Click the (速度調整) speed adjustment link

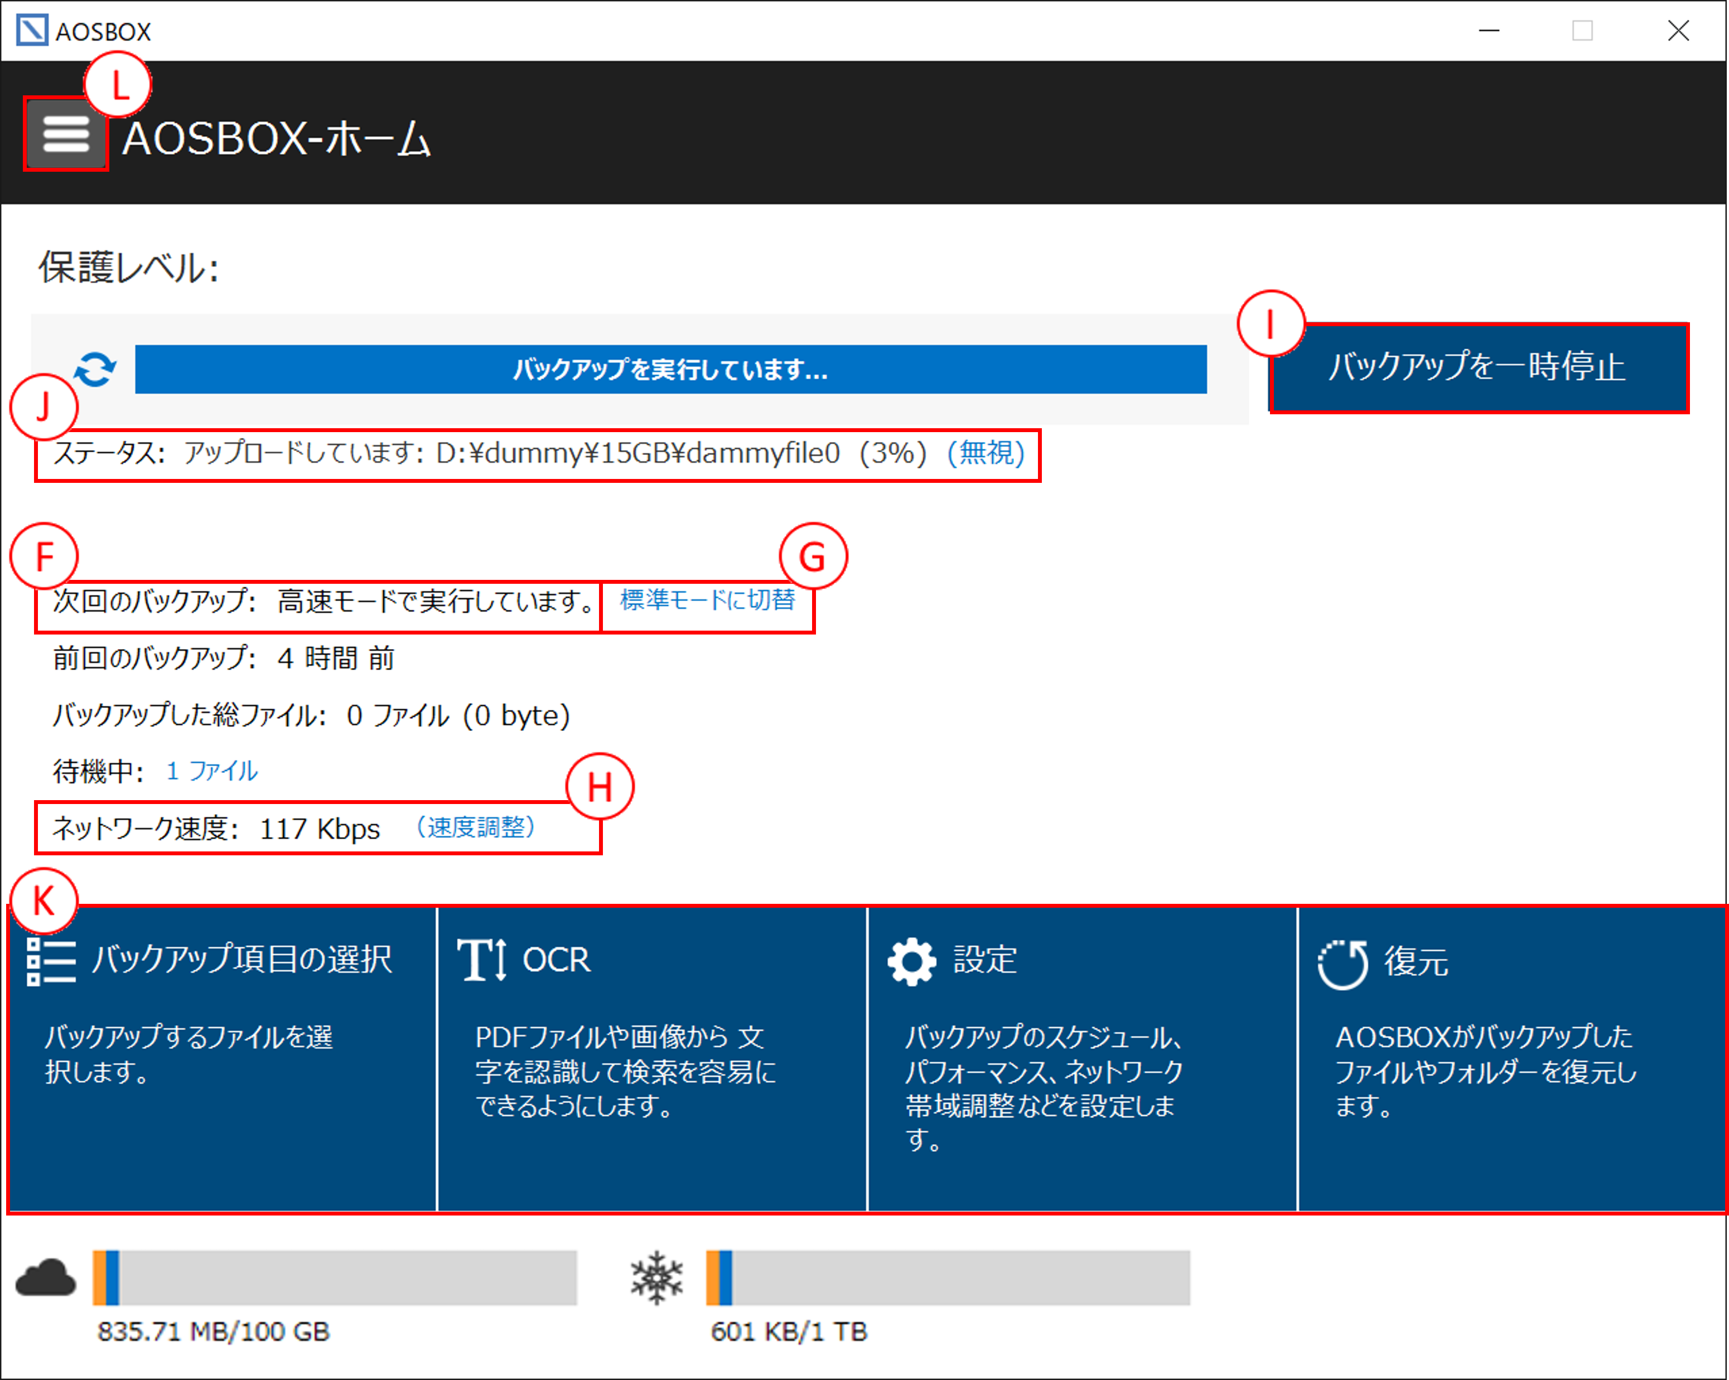[476, 827]
